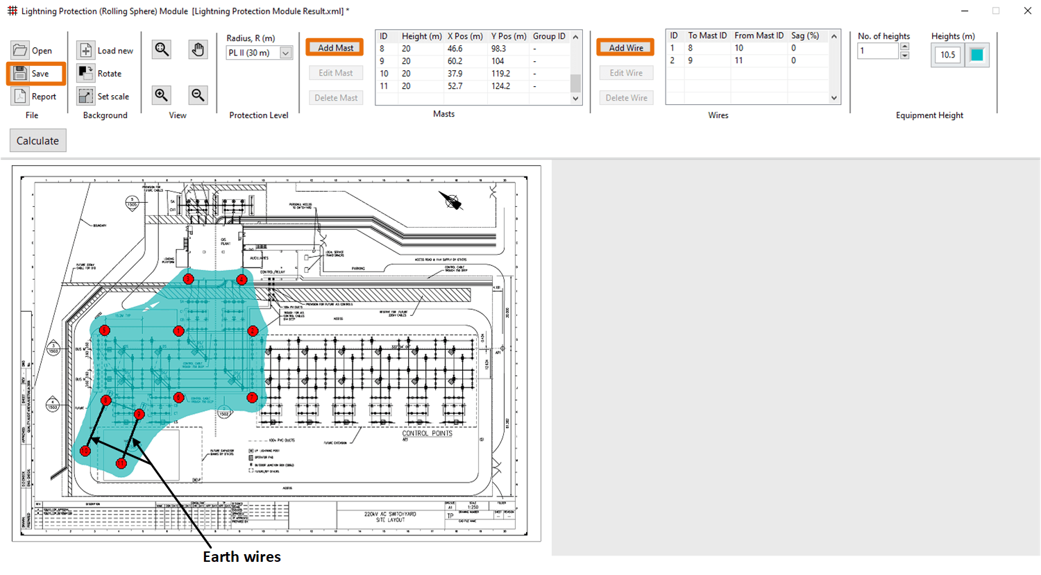Screen dimensions: 1041x575
Task: Activate the magnifier zoom tool
Action: point(161,49)
